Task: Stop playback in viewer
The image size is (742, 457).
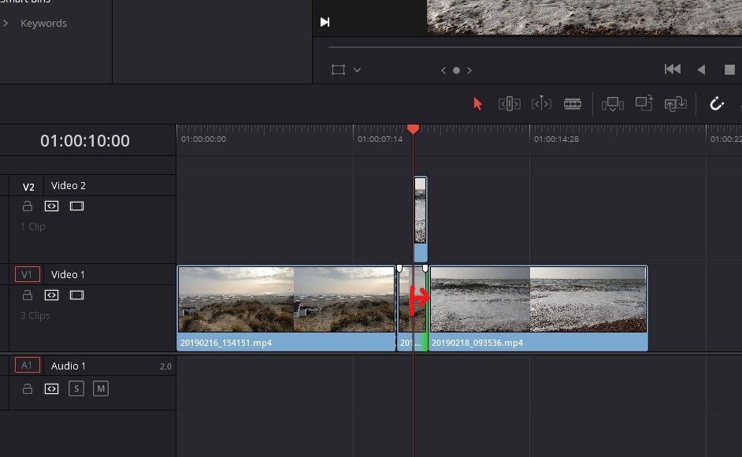Action: coord(729,69)
